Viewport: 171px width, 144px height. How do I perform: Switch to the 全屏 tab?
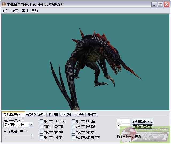92,115
